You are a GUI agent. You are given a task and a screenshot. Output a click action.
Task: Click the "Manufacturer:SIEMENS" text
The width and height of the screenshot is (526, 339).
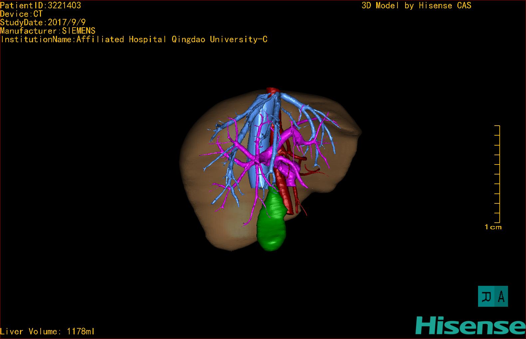coord(48,31)
